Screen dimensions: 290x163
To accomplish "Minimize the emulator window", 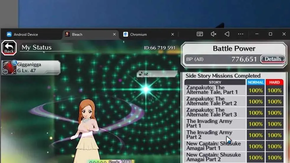I will pos(257,34).
